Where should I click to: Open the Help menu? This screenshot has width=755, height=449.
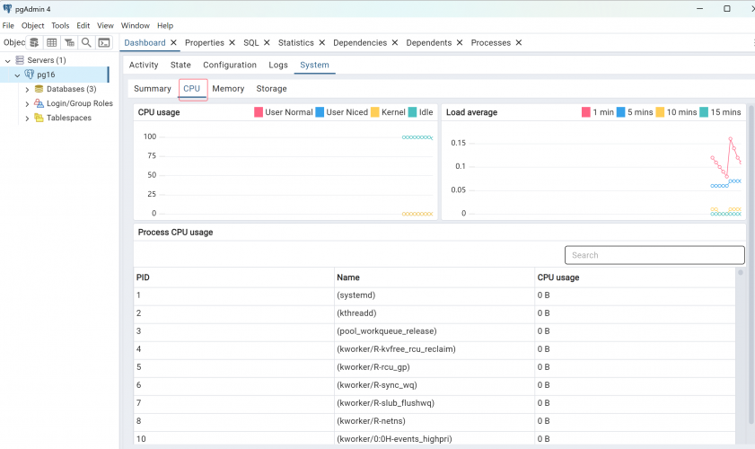[165, 25]
